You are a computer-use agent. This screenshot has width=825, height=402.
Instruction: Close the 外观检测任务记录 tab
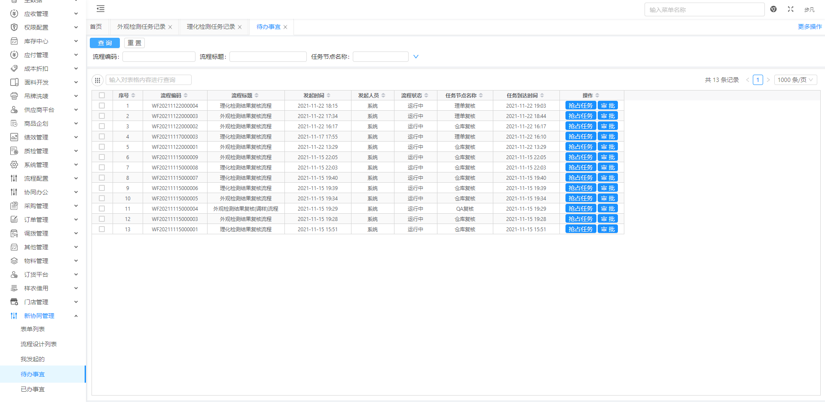[170, 27]
